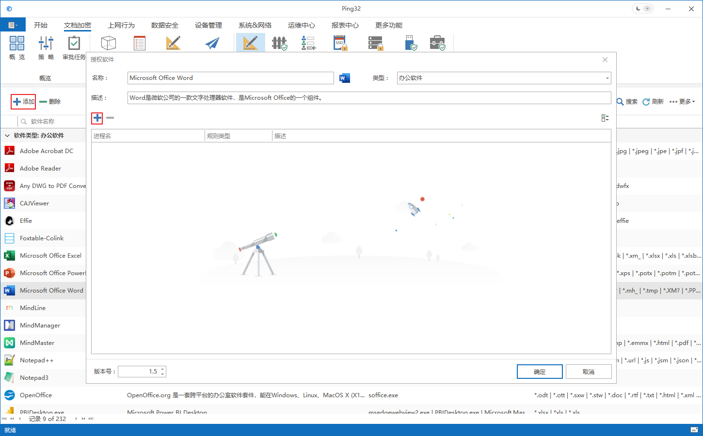Go to next record in pager
703x436 pixels.
(x=76, y=419)
